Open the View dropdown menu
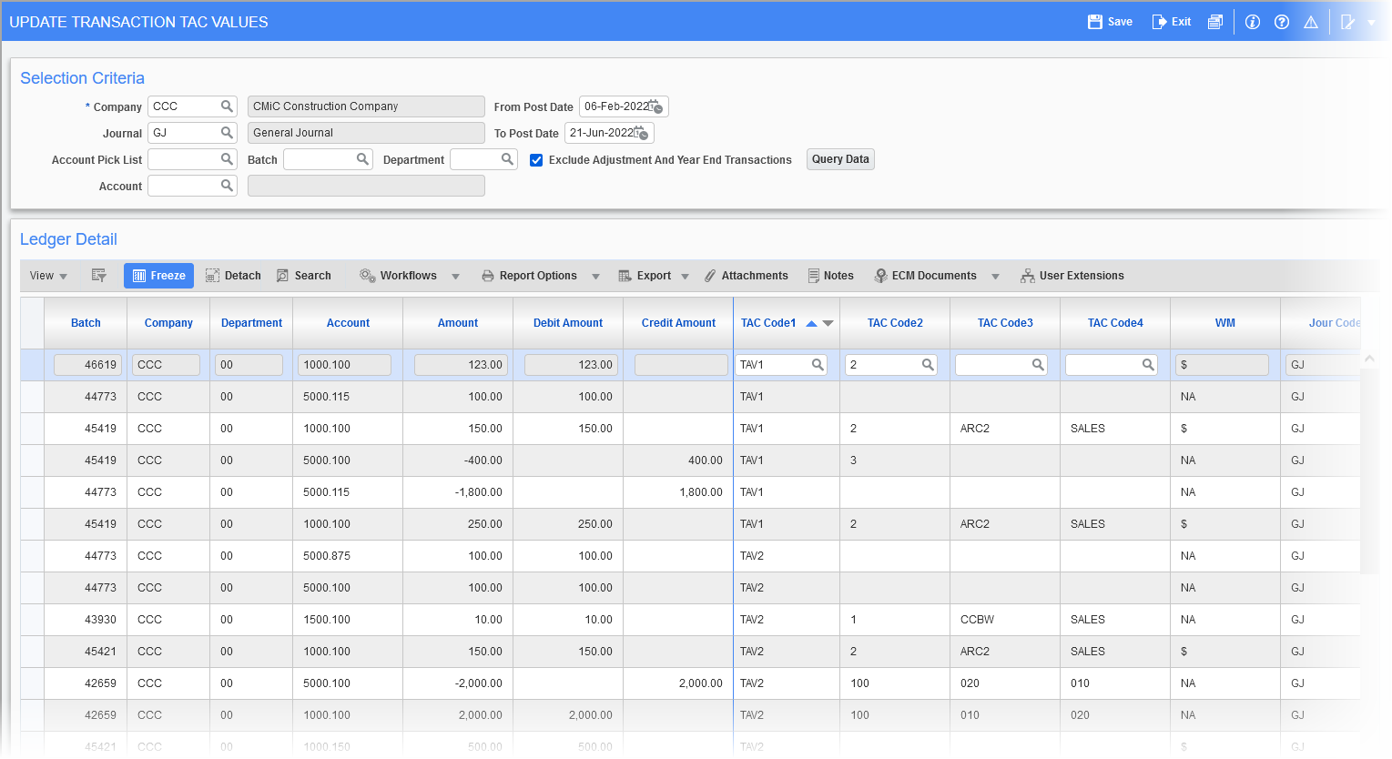 pos(48,275)
